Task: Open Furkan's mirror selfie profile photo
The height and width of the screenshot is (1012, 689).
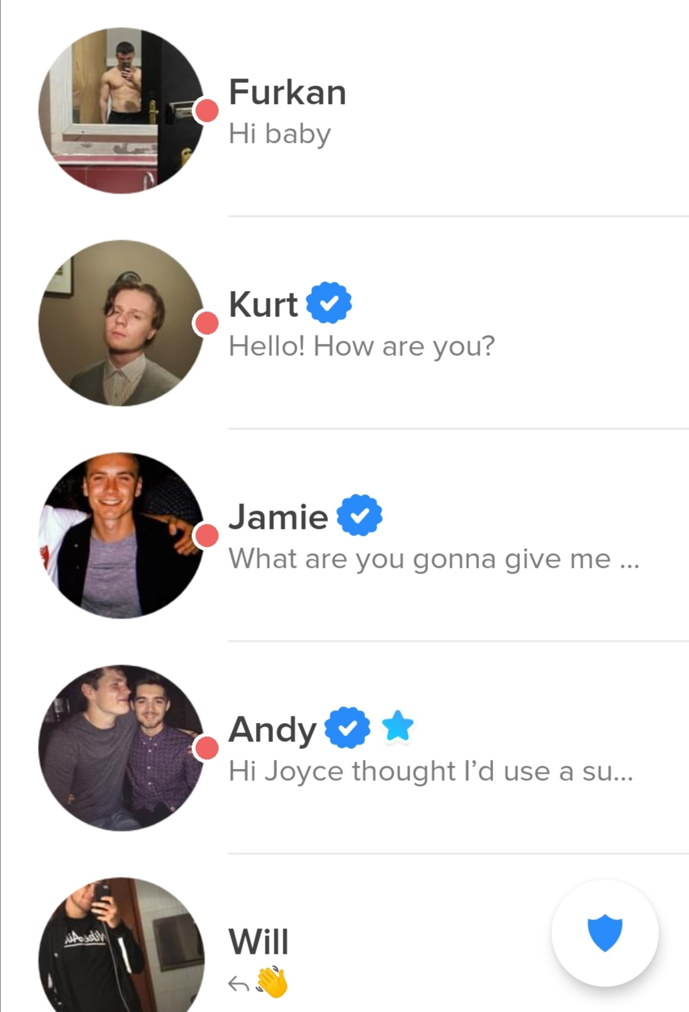Action: pyautogui.click(x=121, y=110)
